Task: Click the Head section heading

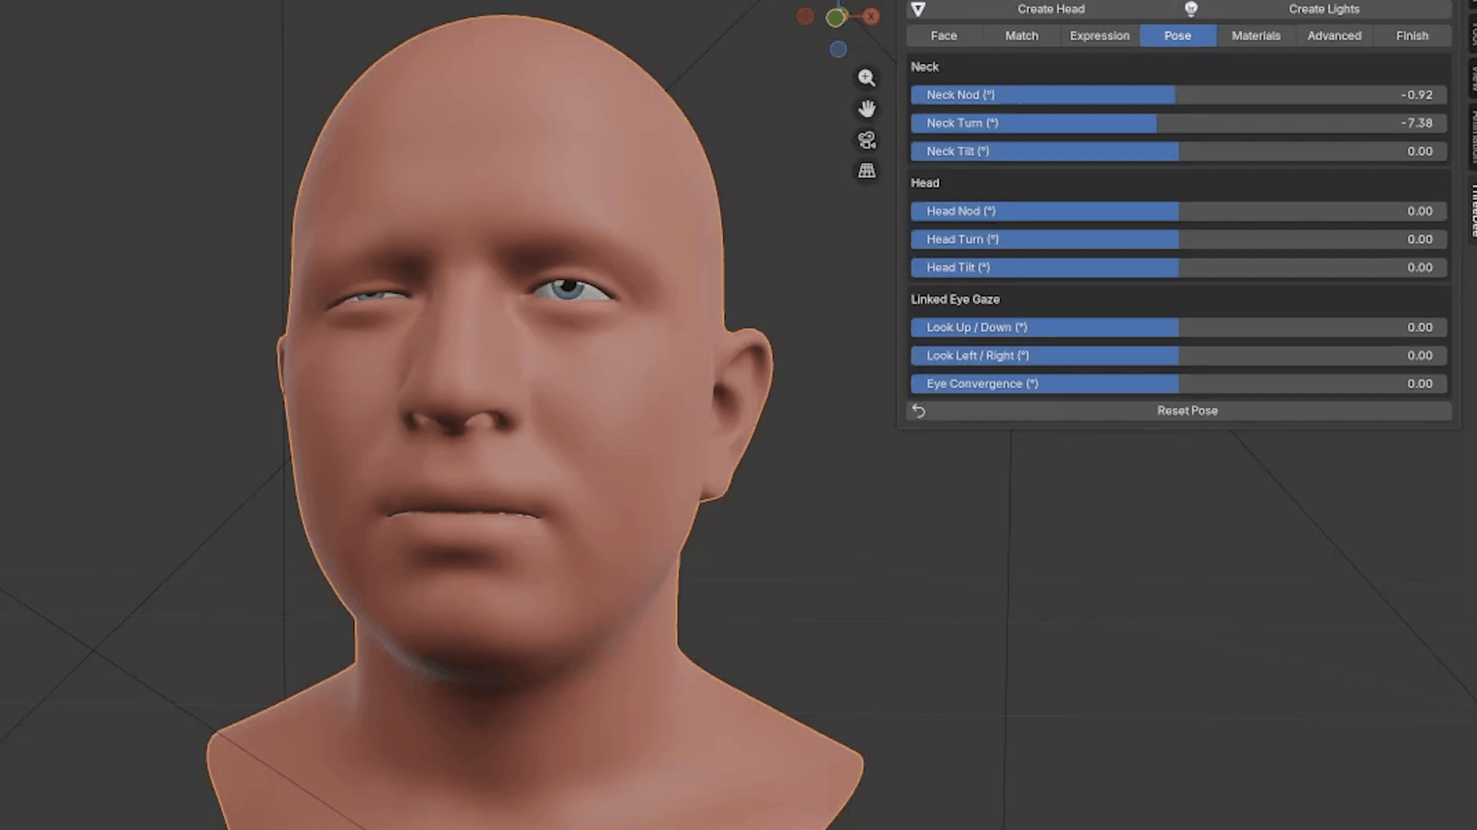Action: click(925, 183)
